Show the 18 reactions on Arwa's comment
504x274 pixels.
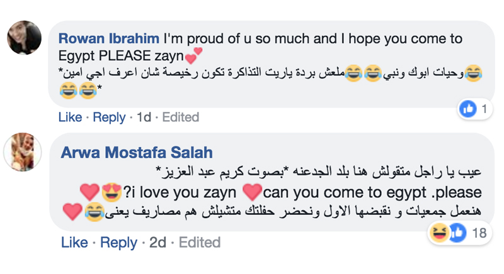point(479,234)
